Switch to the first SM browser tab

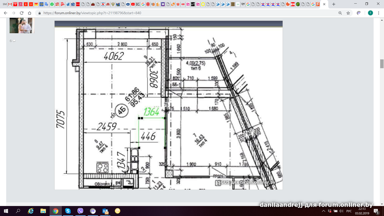[x=4, y=4]
